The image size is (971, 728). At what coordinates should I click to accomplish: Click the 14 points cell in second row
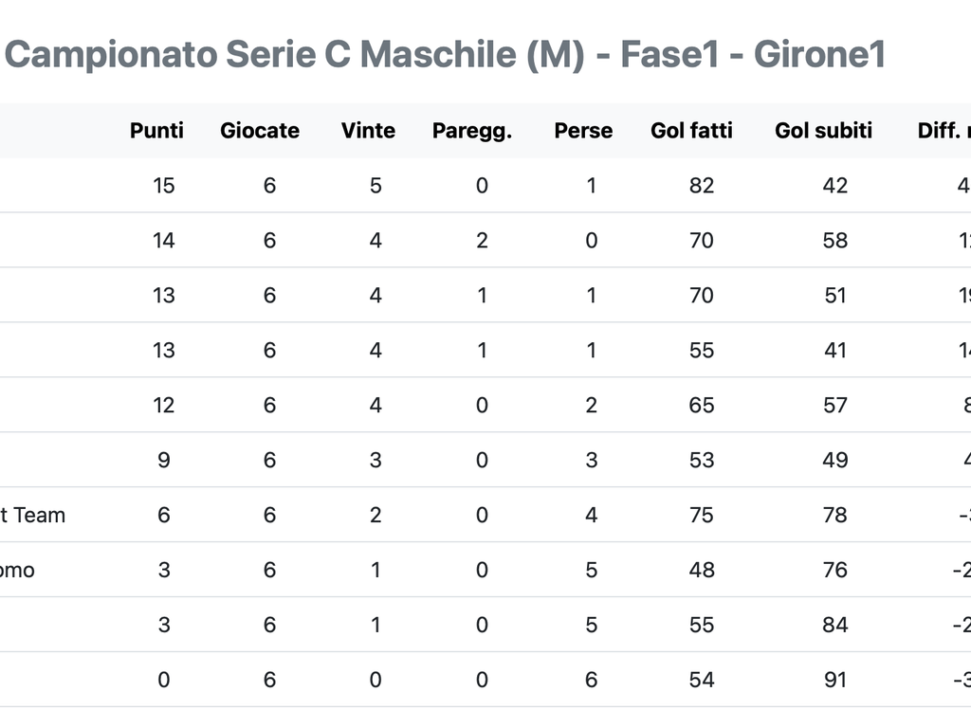[x=163, y=240]
